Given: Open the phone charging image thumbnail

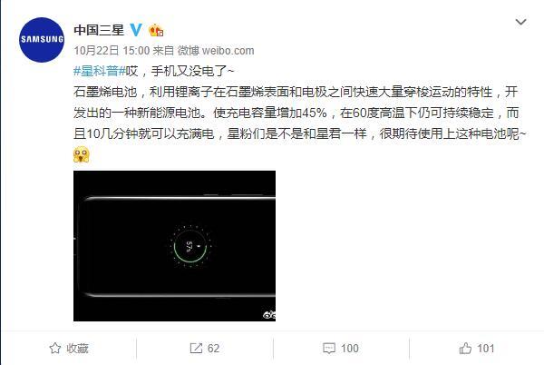Looking at the screenshot, I should [x=174, y=246].
